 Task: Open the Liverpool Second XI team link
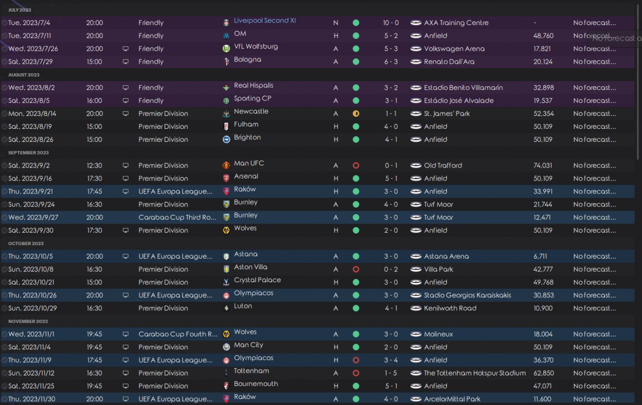[264, 21]
